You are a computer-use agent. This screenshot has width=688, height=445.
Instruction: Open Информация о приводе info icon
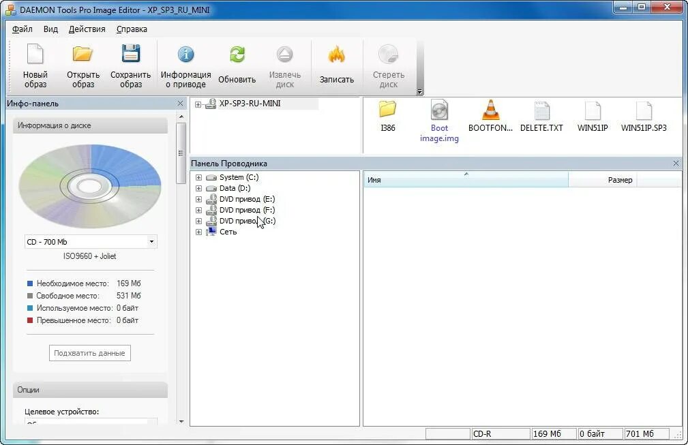pyautogui.click(x=185, y=55)
